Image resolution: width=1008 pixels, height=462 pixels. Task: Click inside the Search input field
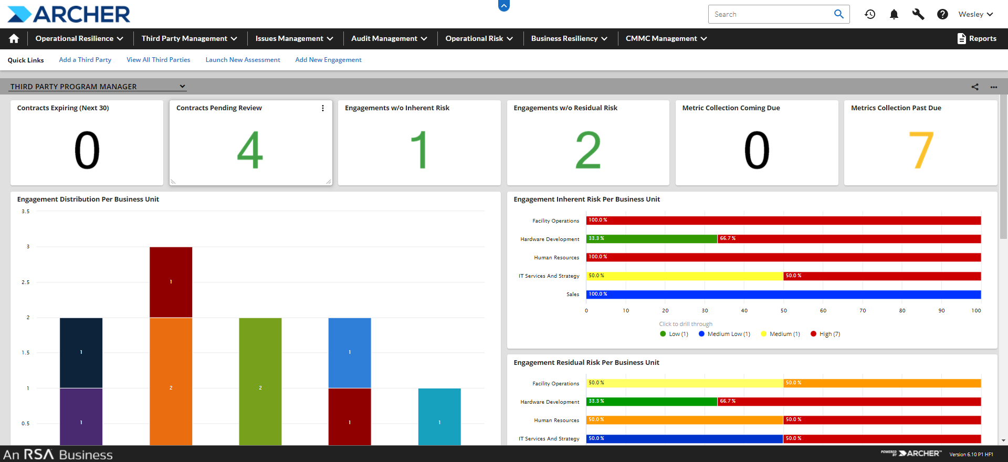coord(769,14)
